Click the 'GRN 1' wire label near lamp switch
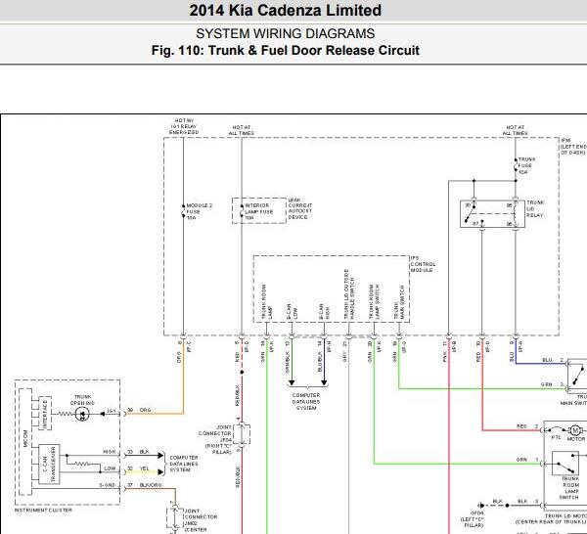Viewport: 587px width, 534px height. pos(527,460)
